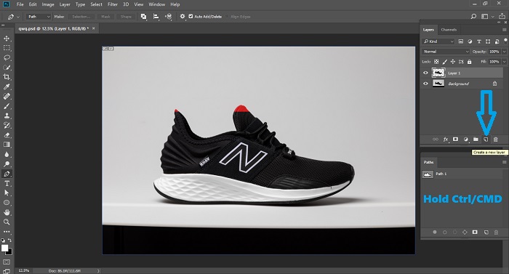The width and height of the screenshot is (509, 274).
Task: Toggle pixel layer filter icon
Action: (460, 41)
